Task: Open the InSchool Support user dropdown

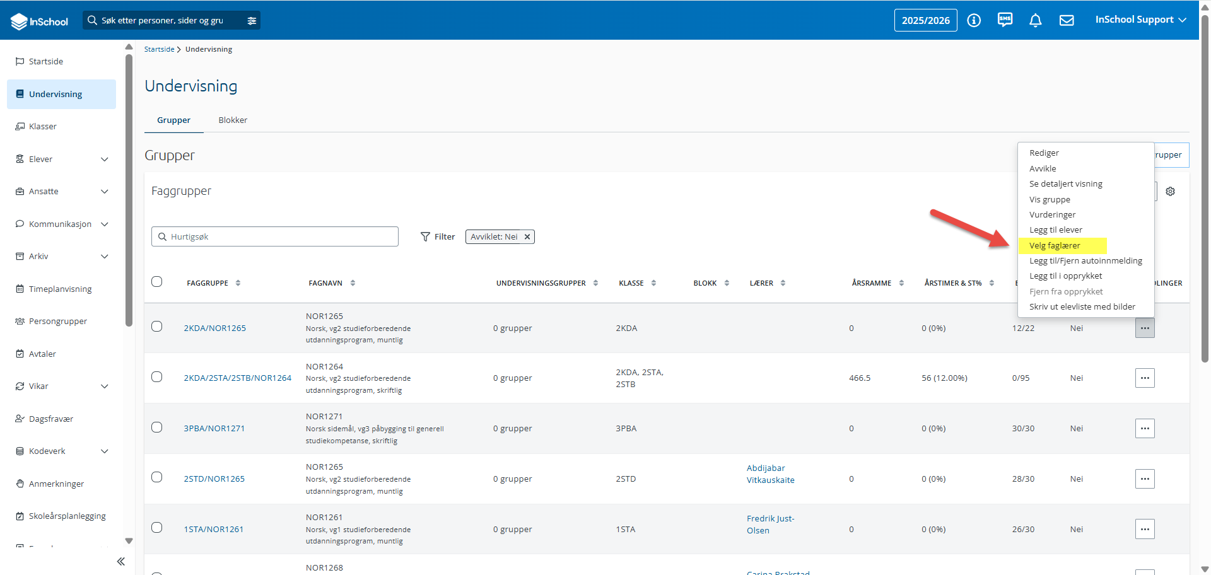Action: (1140, 20)
